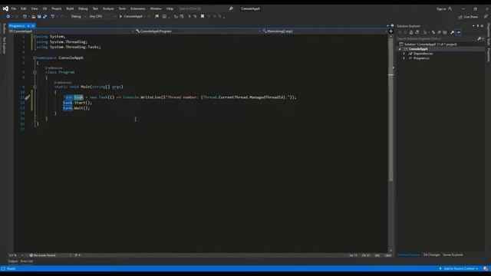Click Add to Source Control

click(459, 269)
